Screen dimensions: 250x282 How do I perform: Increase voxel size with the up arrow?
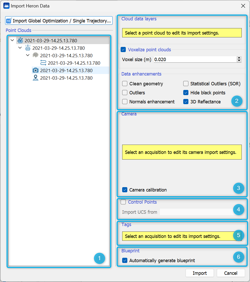coord(239,58)
